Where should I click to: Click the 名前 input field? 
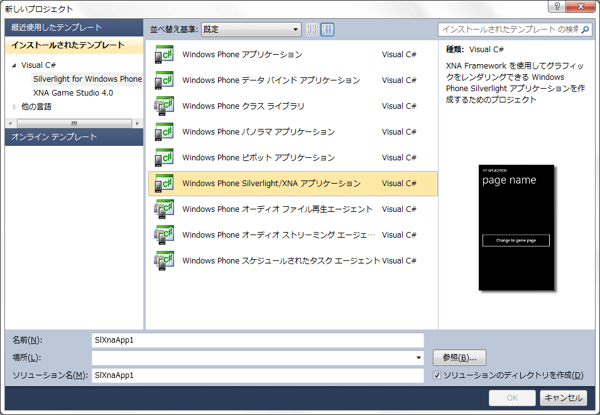[258, 340]
